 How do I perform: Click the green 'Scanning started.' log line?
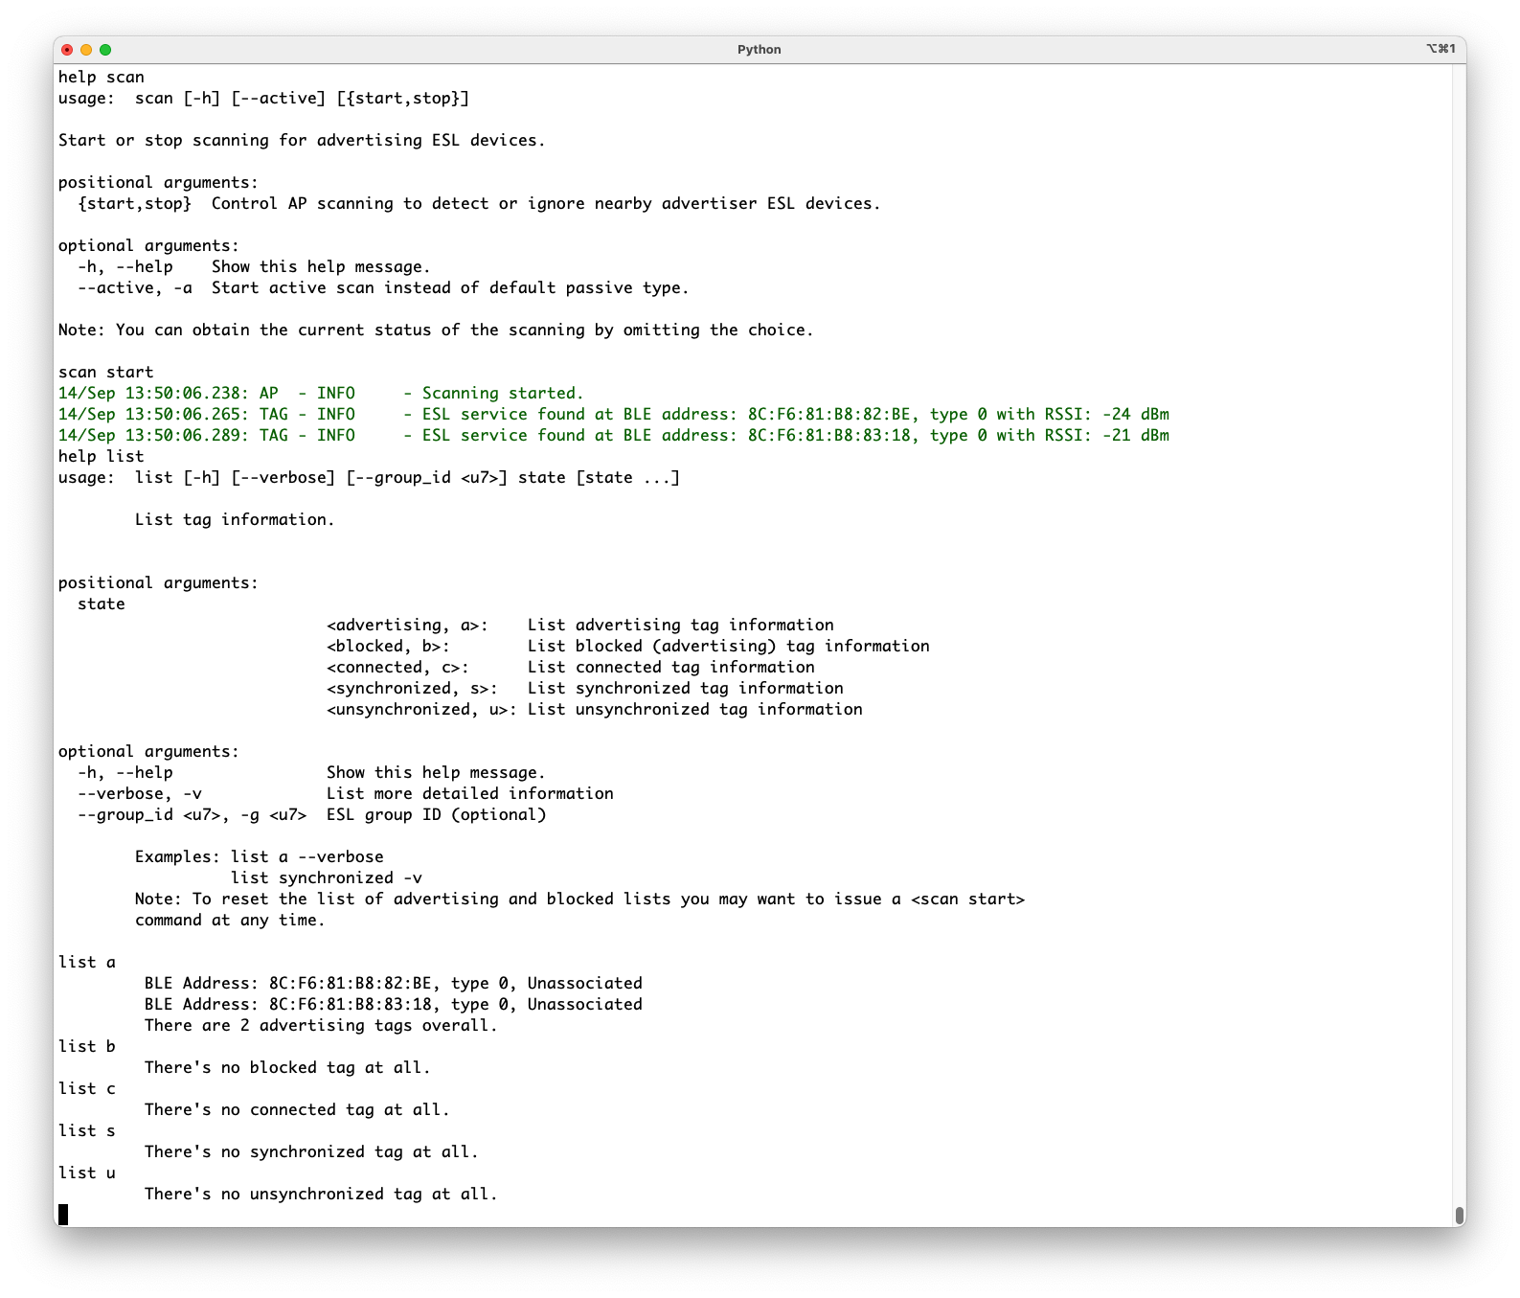(x=321, y=393)
